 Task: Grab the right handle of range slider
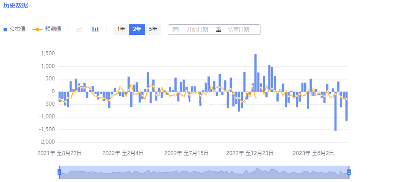click(349, 172)
